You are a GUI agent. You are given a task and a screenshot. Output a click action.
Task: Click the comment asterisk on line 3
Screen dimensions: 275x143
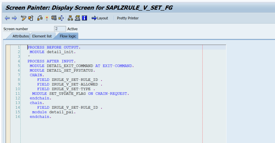pyautogui.click(x=29, y=56)
